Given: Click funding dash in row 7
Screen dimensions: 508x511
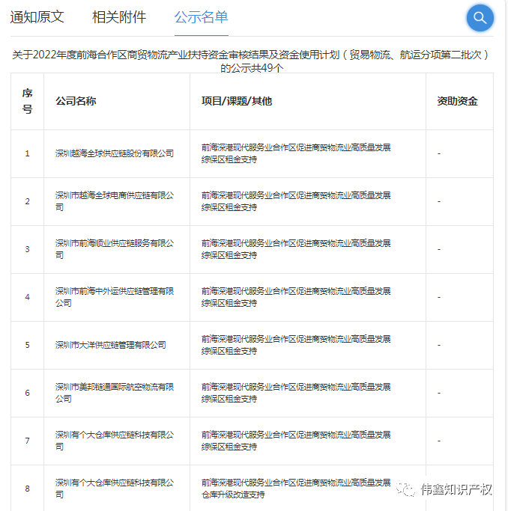Looking at the screenshot, I should point(439,441).
